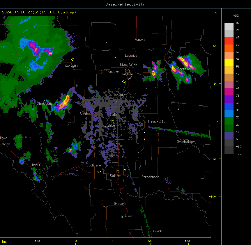Select the dark orange 60-57 dBZ legend swatch

click(x=229, y=48)
